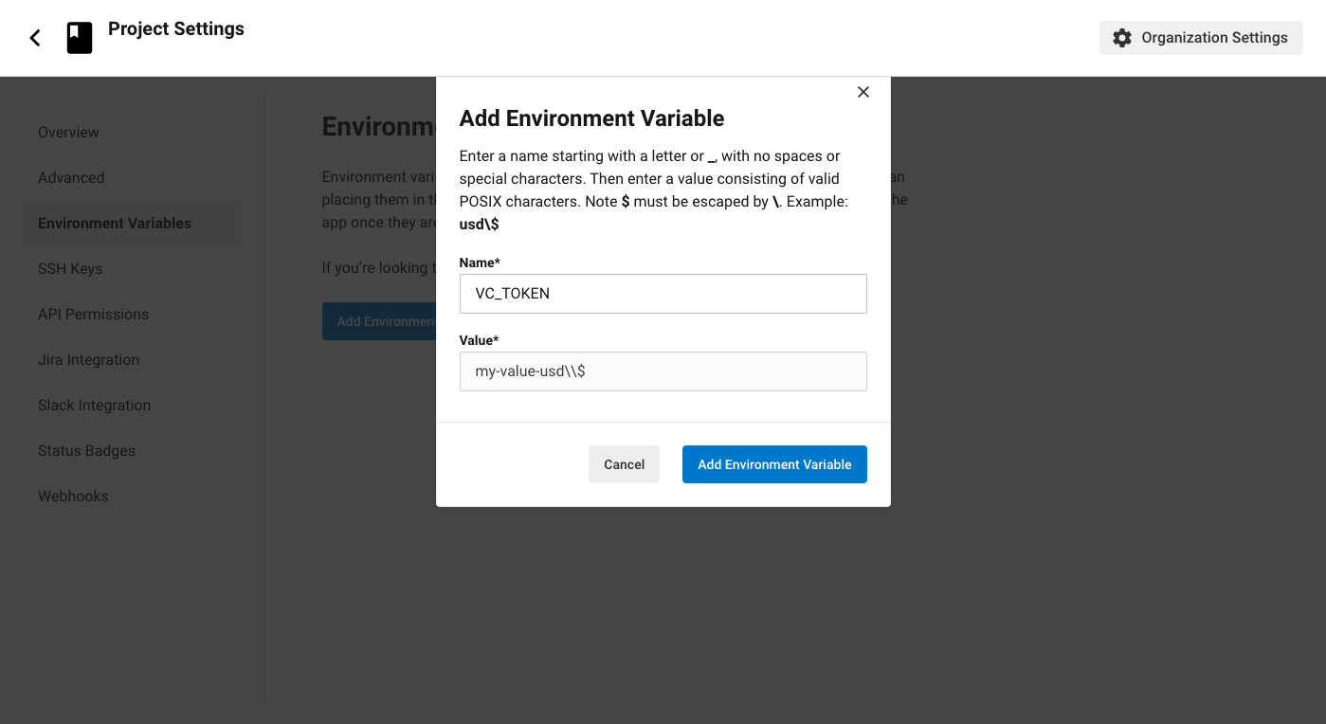Click the project bookmark icon
1326x724 pixels.
tap(80, 38)
